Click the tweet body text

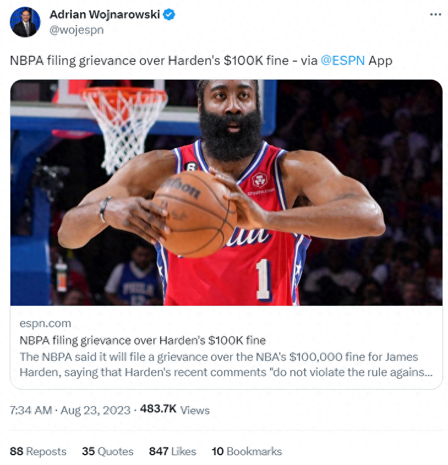(x=201, y=61)
